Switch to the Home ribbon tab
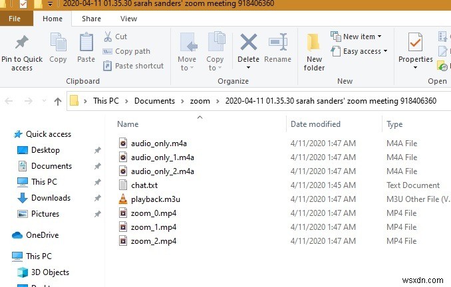 click(x=53, y=19)
